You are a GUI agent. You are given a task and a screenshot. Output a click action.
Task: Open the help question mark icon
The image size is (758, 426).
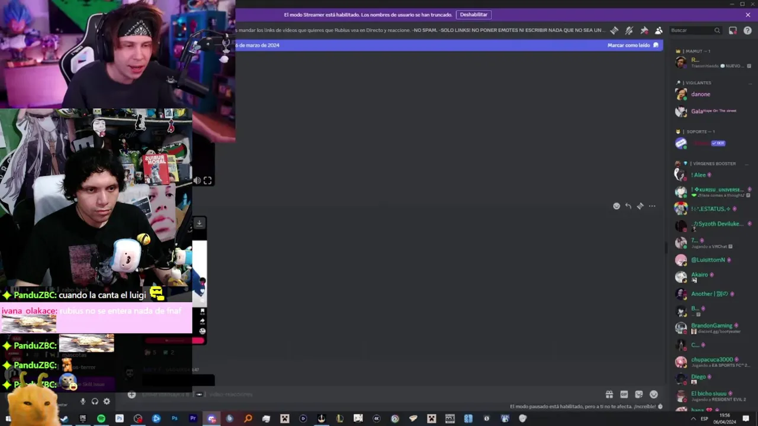tap(747, 30)
